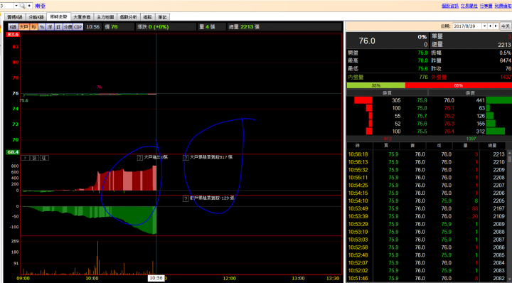Click the green 35% inner volume bar

pyautogui.click(x=376, y=85)
